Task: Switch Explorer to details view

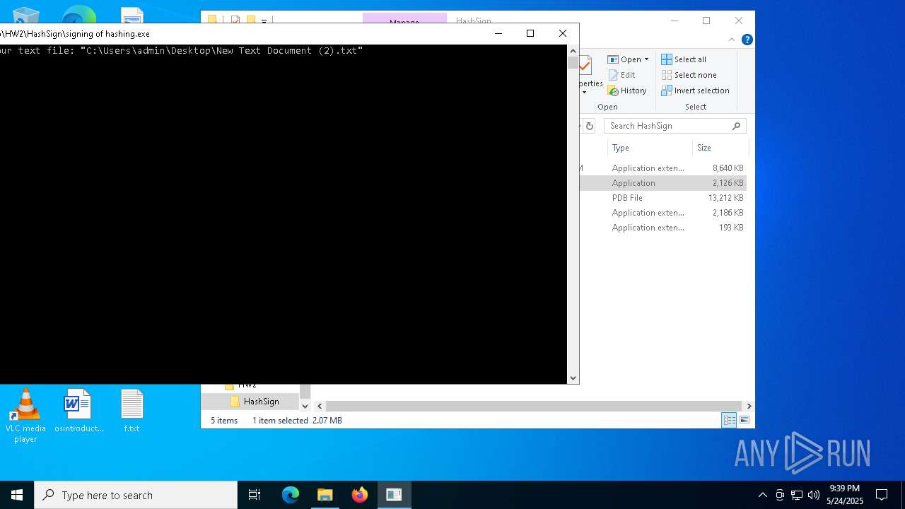Action: 729,420
